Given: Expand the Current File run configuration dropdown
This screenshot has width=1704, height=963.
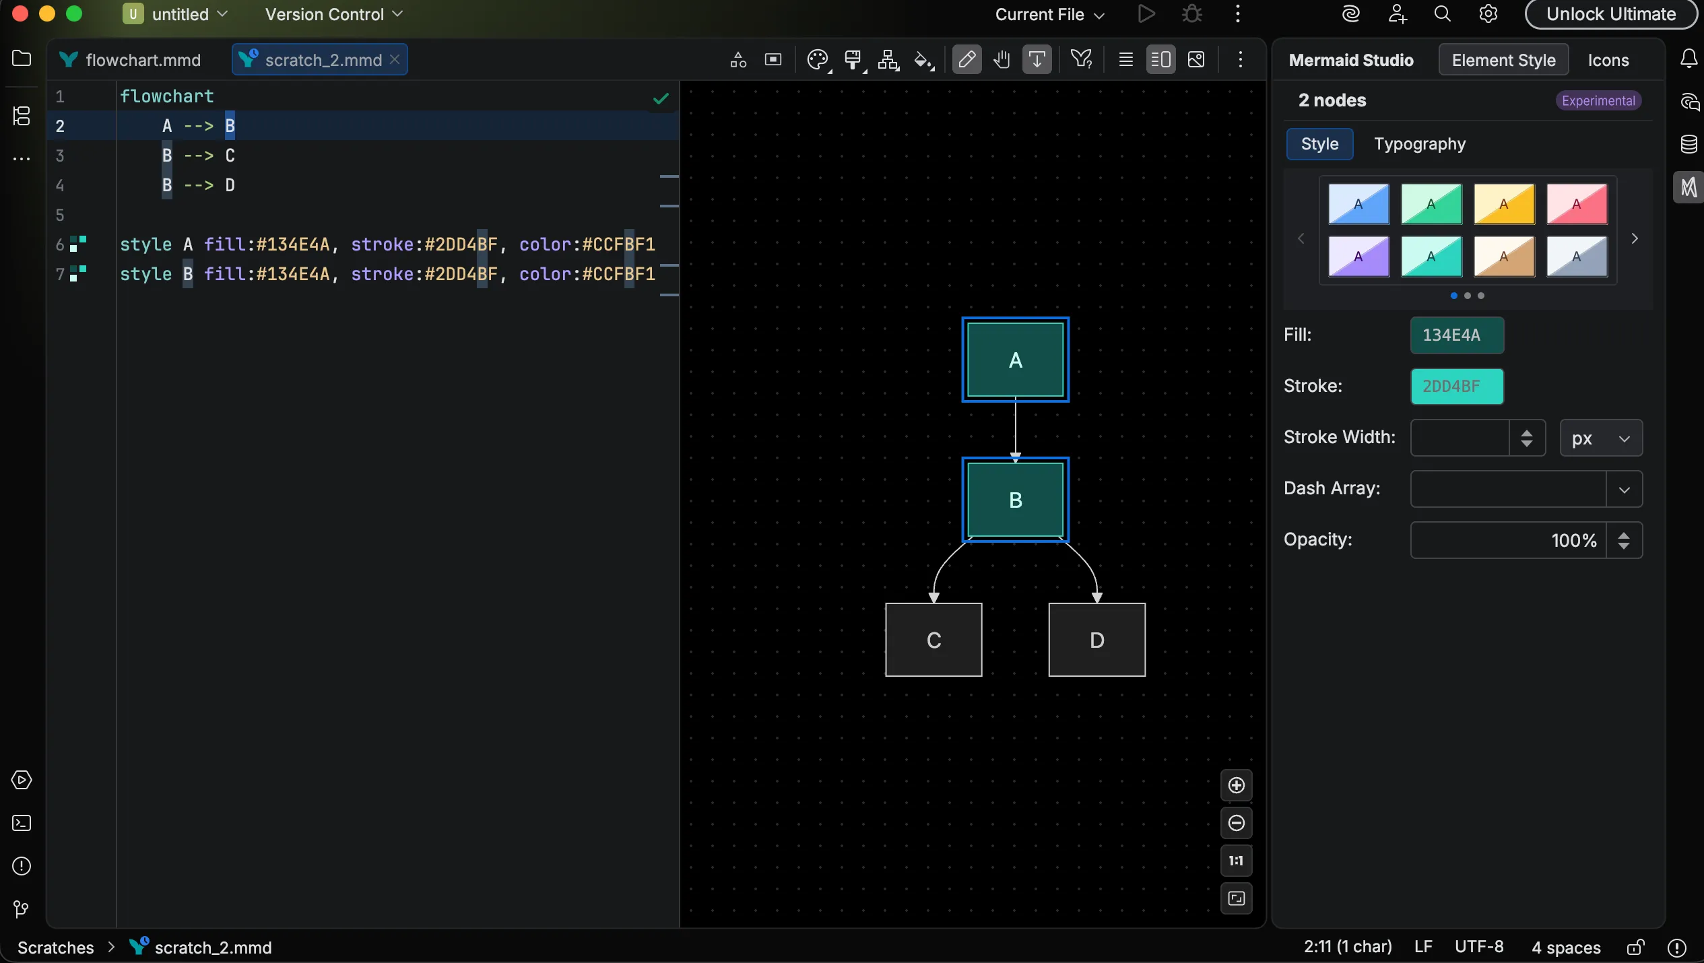Looking at the screenshot, I should click(1049, 14).
